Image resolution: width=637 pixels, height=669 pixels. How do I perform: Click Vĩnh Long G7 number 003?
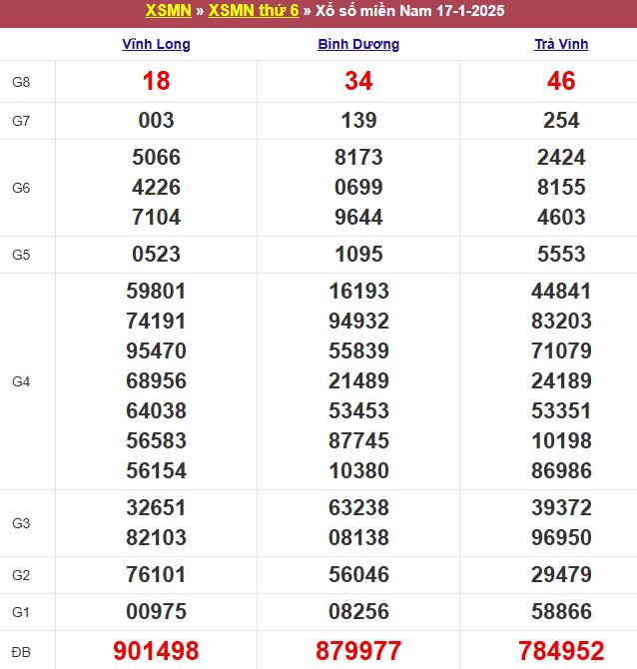156,120
